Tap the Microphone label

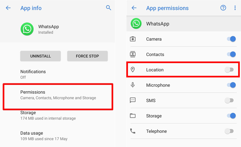pos(158,85)
